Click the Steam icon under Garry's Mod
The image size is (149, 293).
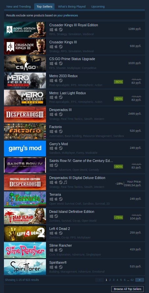point(61,148)
